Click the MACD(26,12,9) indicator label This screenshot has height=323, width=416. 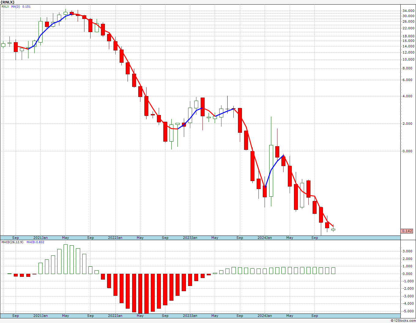point(12,242)
